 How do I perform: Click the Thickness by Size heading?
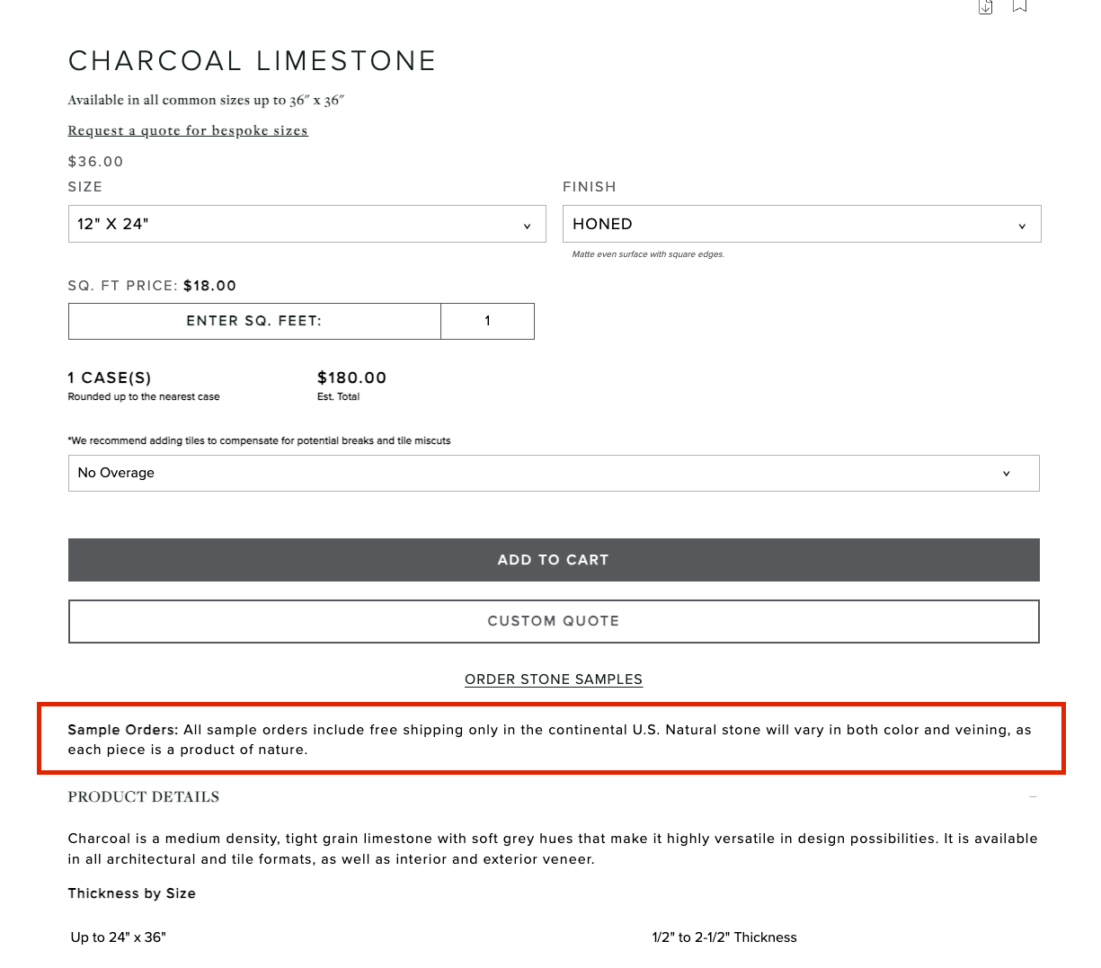[132, 893]
